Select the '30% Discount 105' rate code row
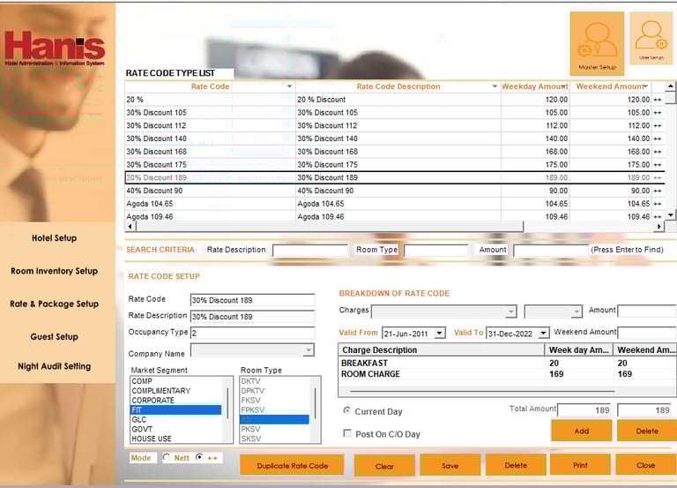This screenshot has height=488, width=677. (x=395, y=112)
